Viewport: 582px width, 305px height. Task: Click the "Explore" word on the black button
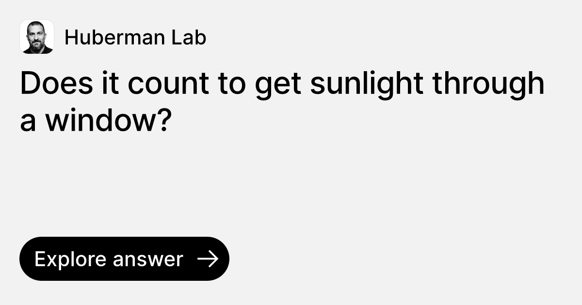pyautogui.click(x=70, y=259)
